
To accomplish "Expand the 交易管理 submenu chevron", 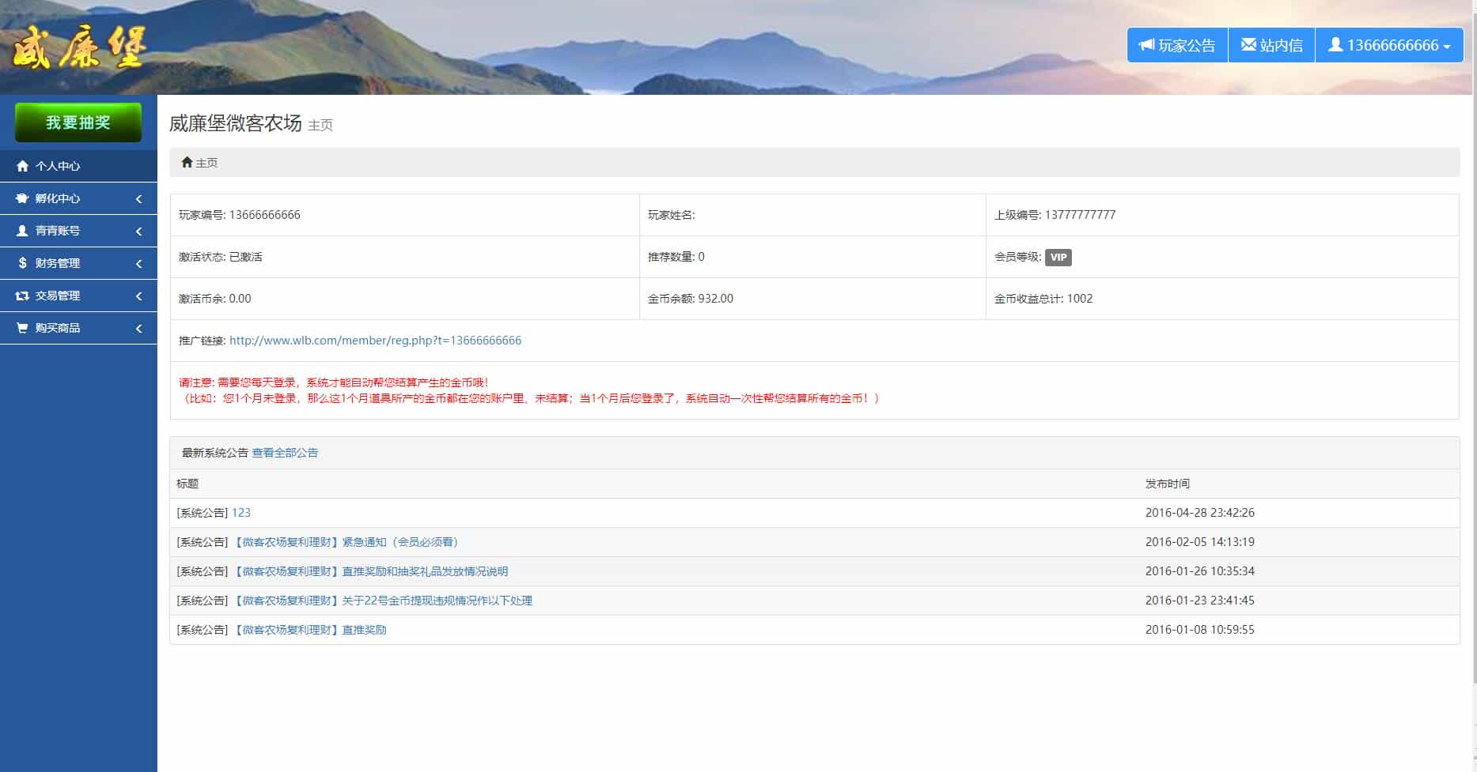I will point(139,296).
